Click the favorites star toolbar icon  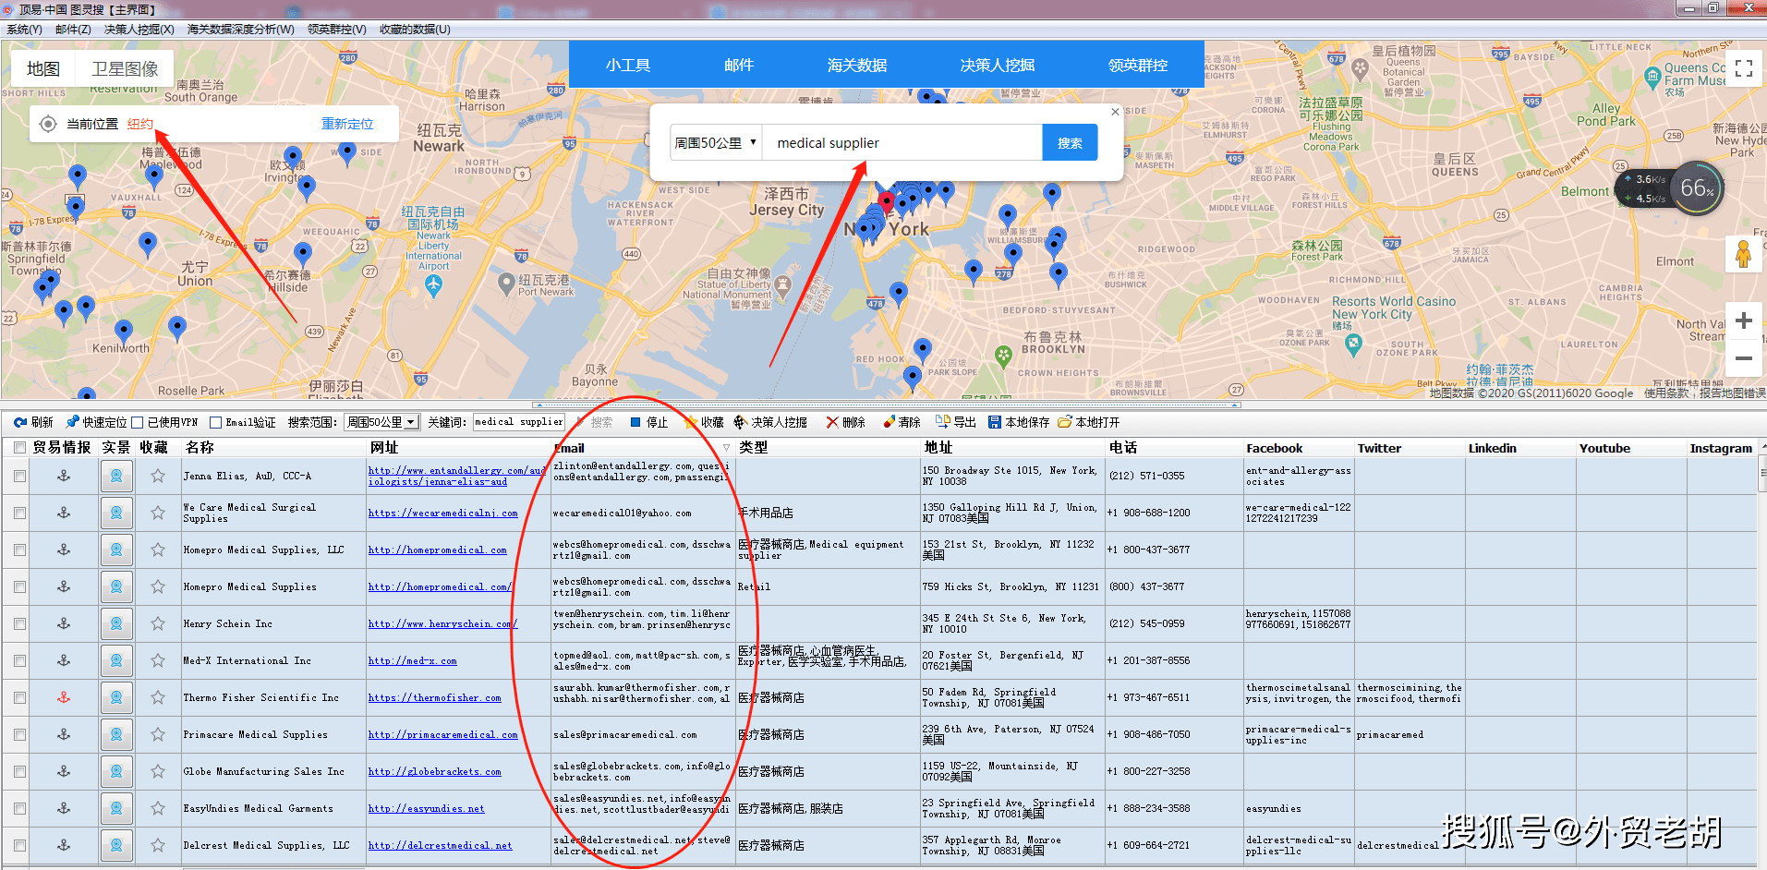[690, 422]
